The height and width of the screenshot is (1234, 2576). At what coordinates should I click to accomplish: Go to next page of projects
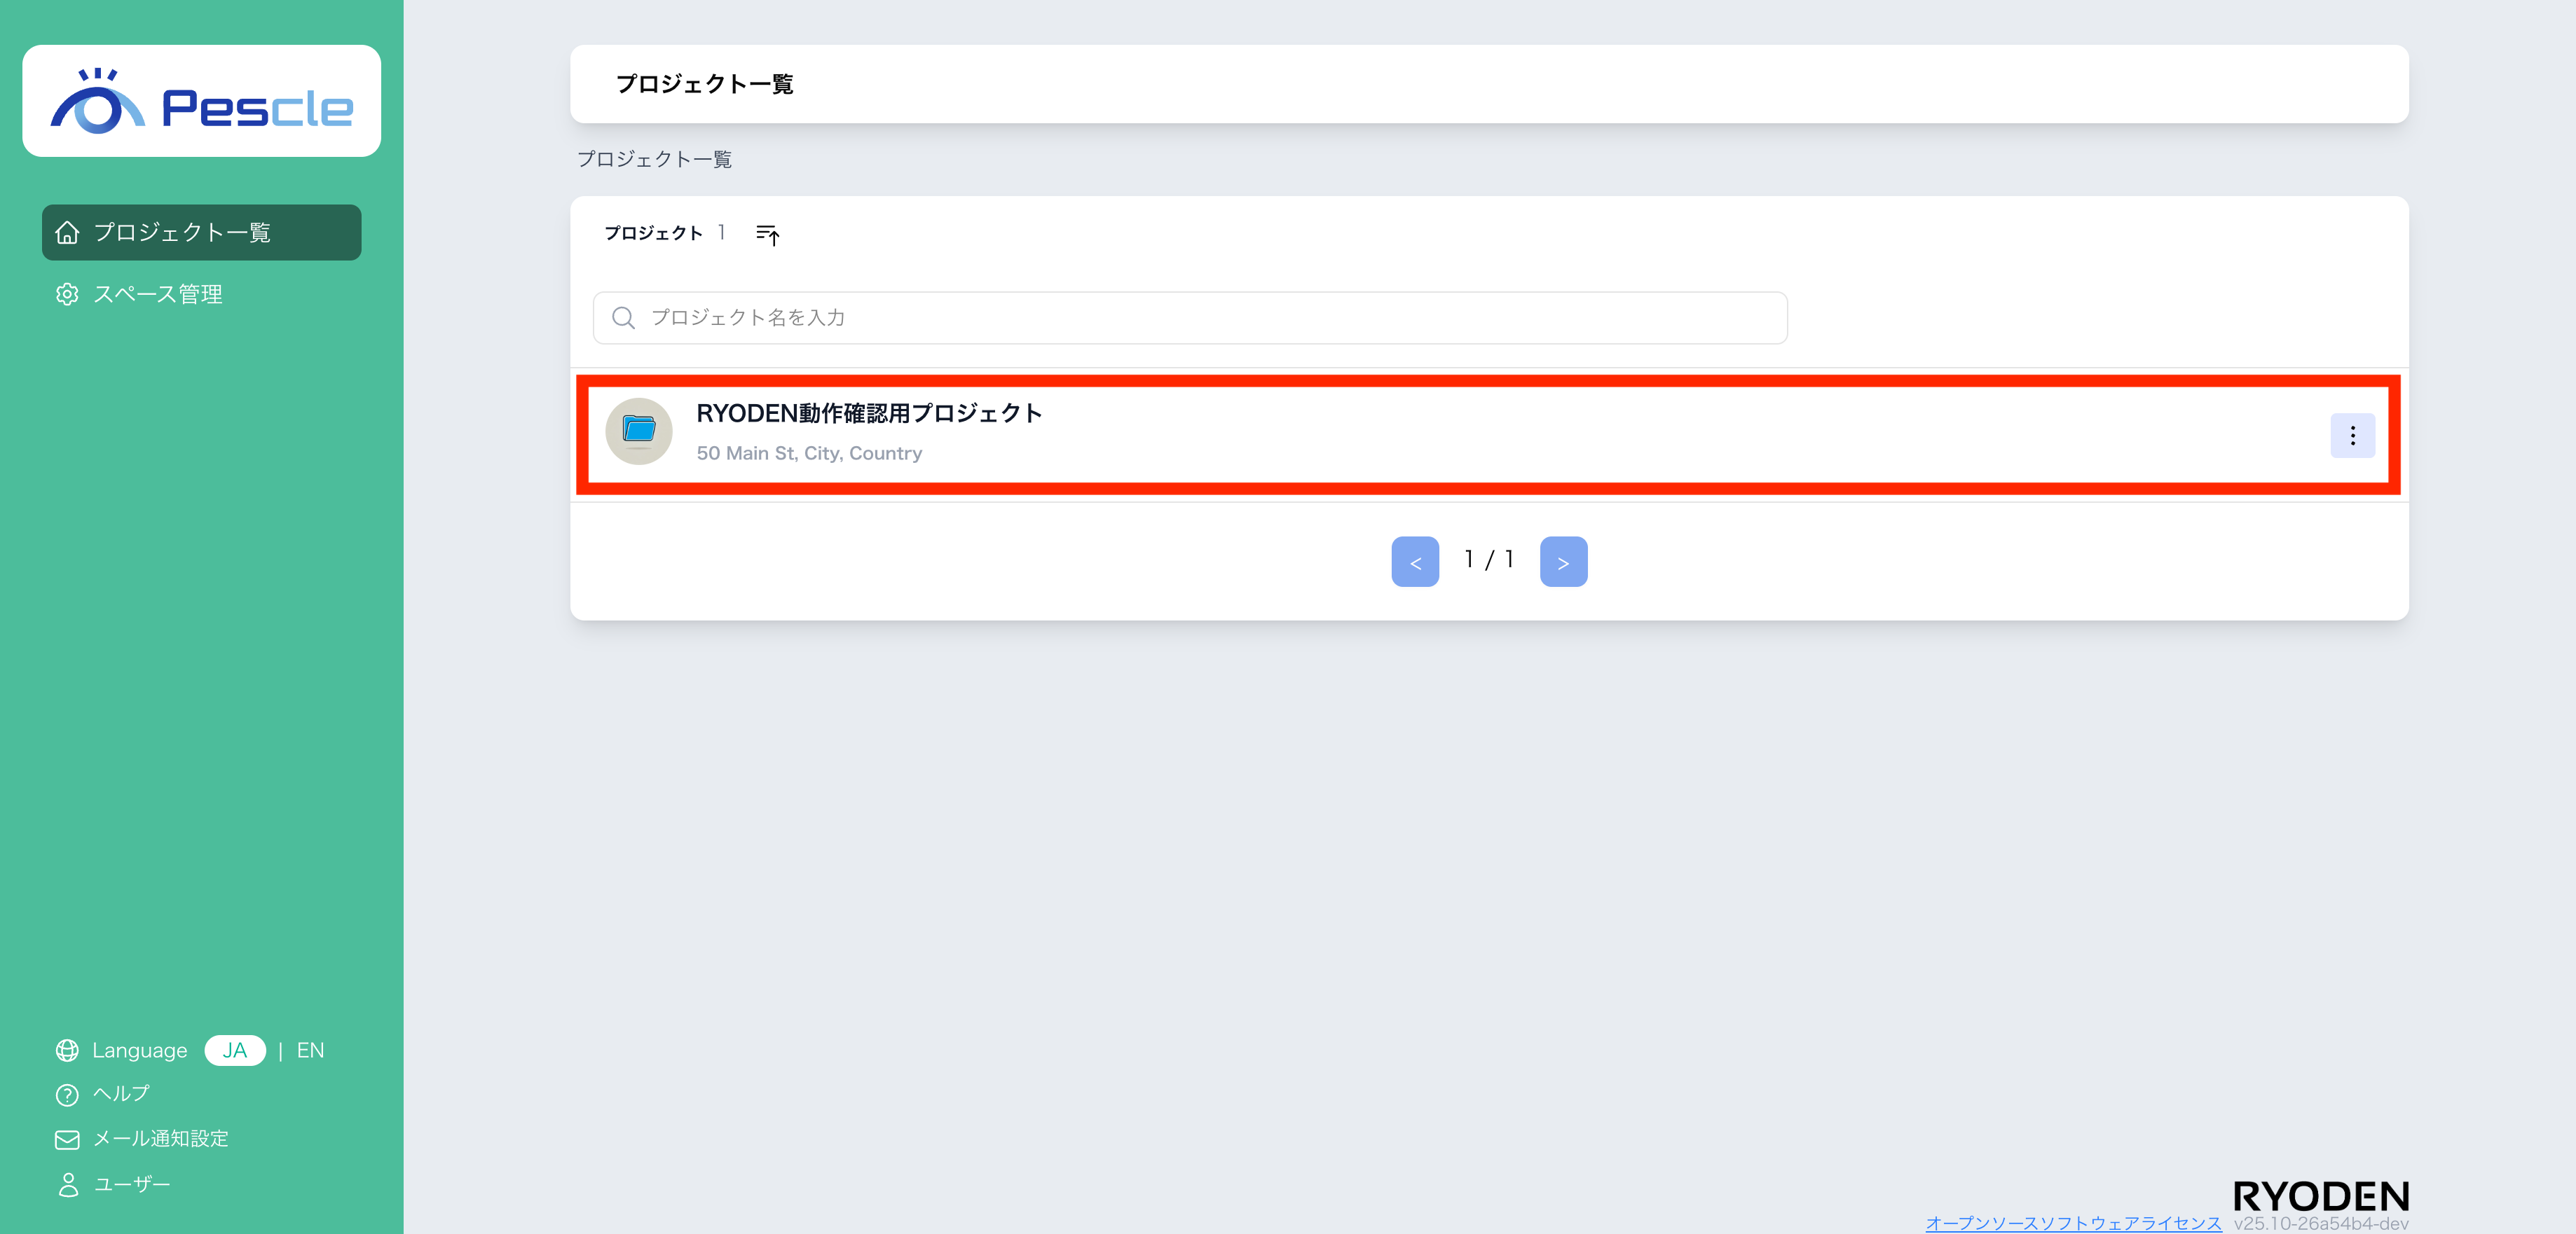pos(1563,562)
